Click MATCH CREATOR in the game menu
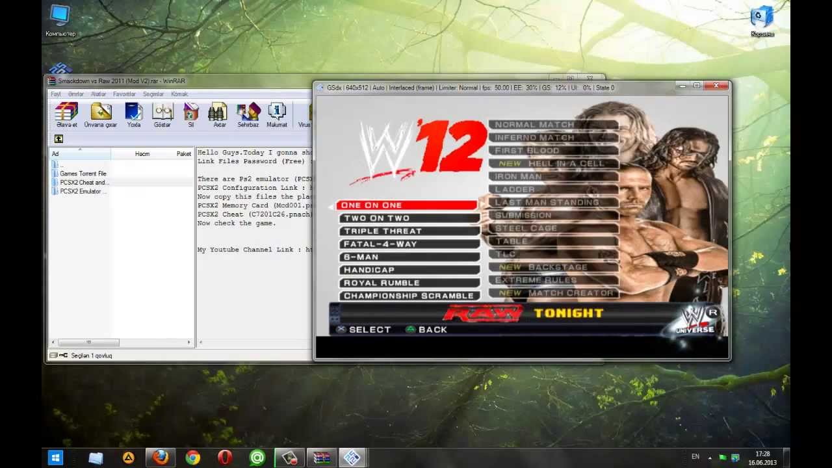The width and height of the screenshot is (832, 468). pyautogui.click(x=553, y=293)
